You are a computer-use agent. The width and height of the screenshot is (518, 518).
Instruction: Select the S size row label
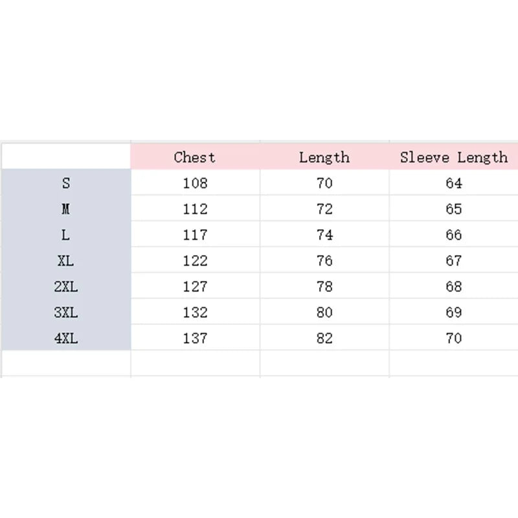click(66, 183)
